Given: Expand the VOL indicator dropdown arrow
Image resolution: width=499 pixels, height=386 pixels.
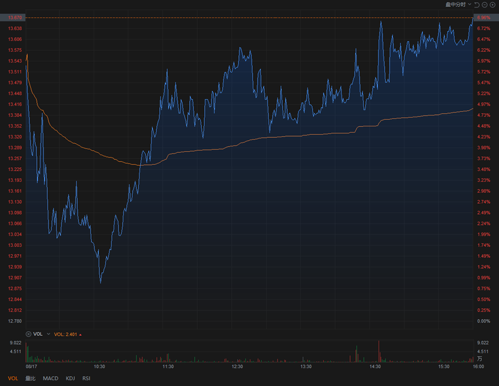Looking at the screenshot, I should coord(48,334).
